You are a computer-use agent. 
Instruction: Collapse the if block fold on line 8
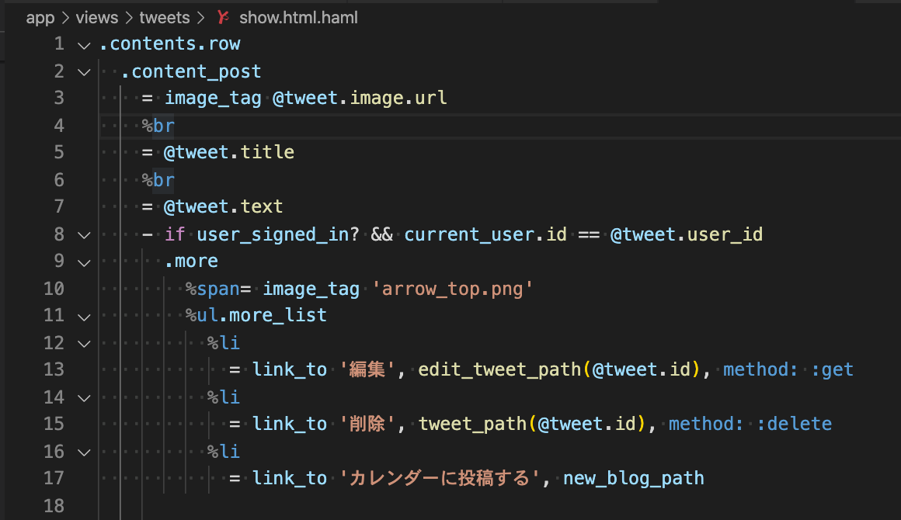click(x=84, y=235)
